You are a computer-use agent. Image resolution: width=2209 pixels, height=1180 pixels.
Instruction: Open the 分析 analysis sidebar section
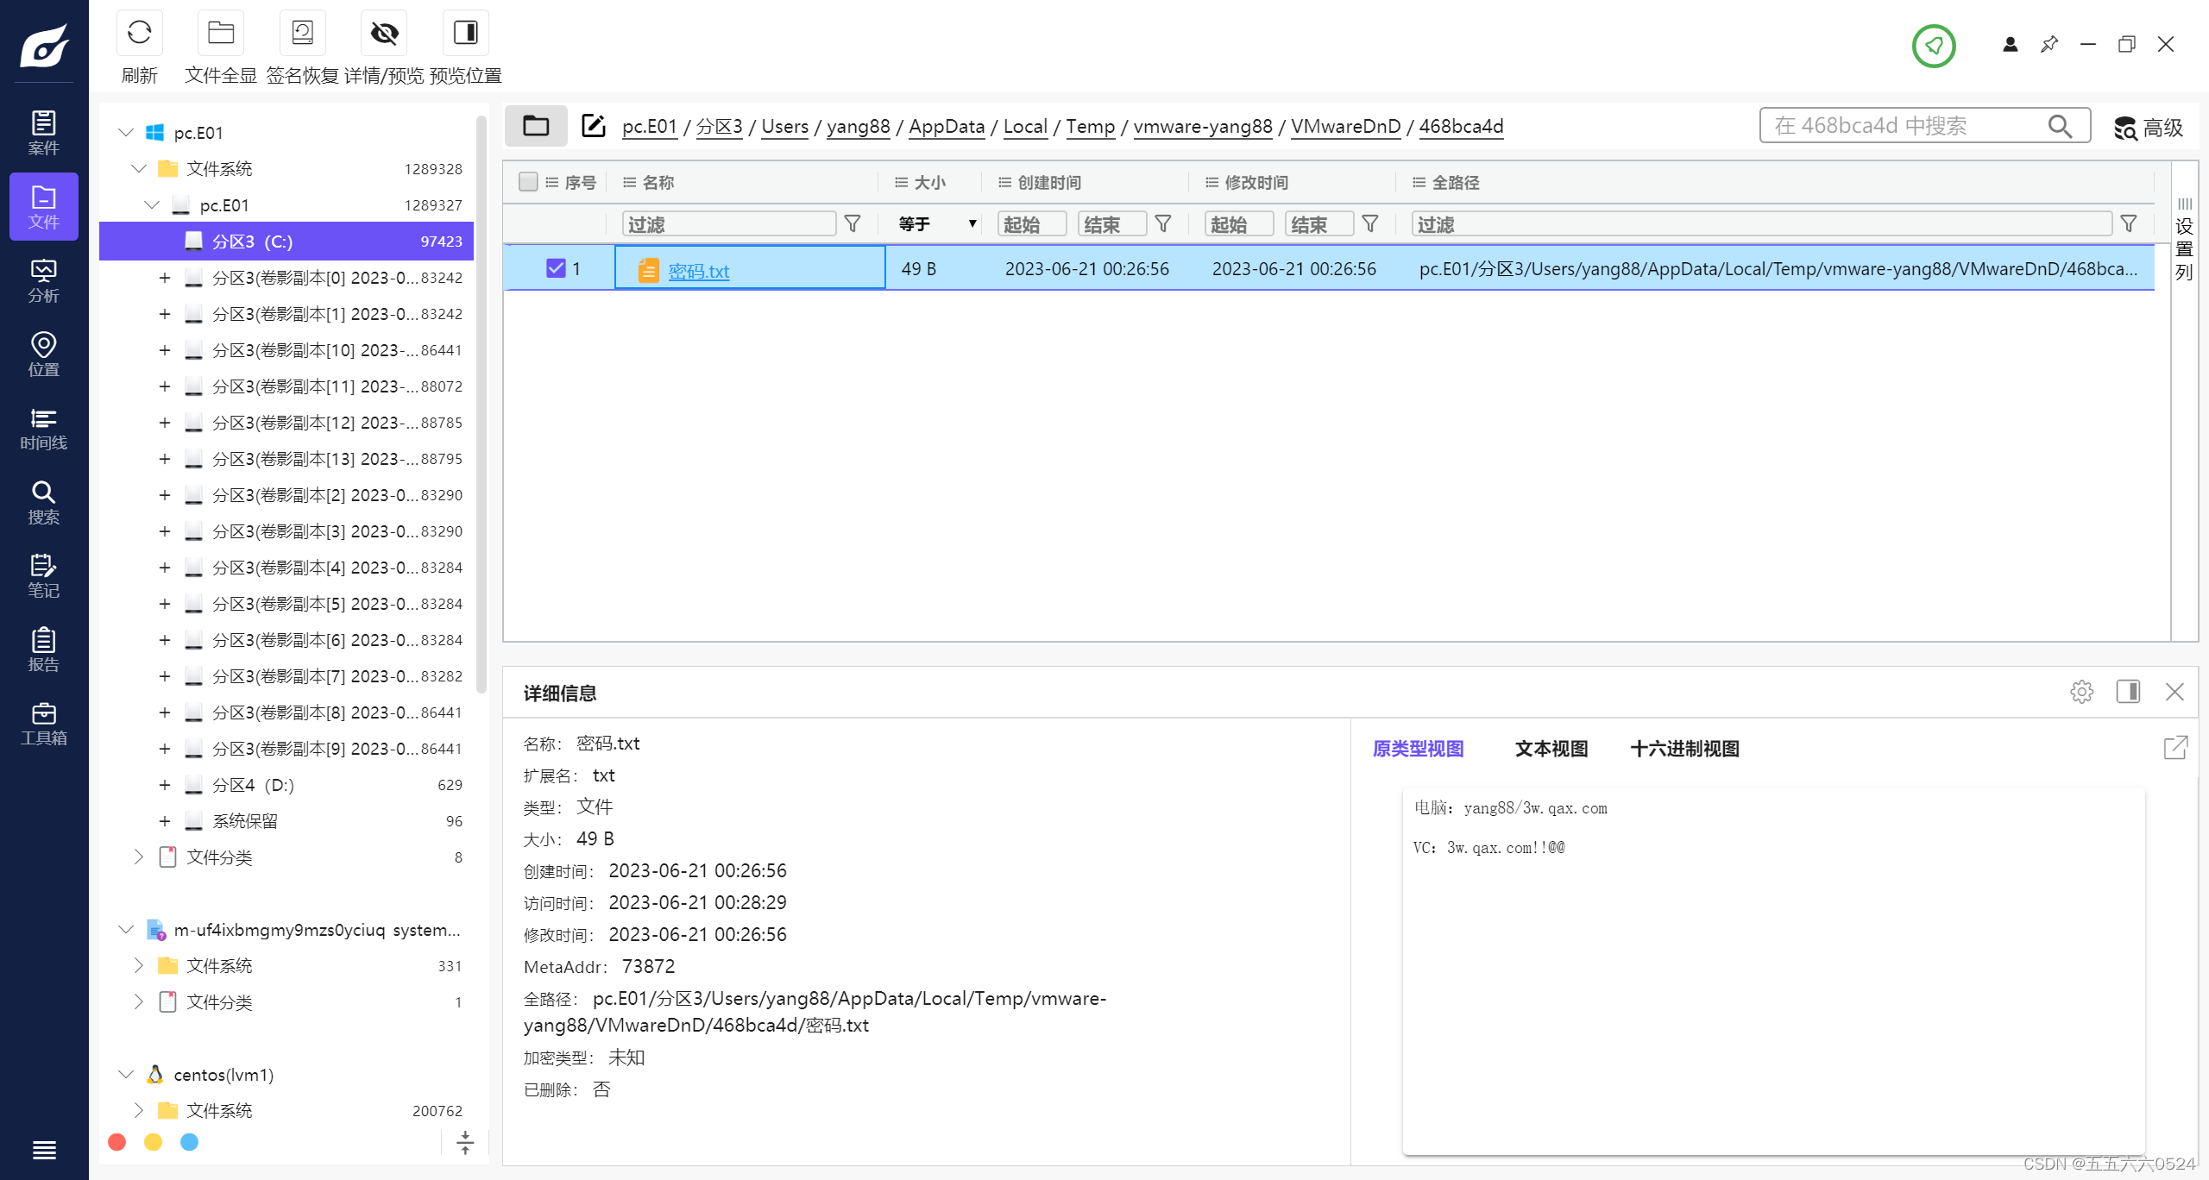(x=44, y=281)
